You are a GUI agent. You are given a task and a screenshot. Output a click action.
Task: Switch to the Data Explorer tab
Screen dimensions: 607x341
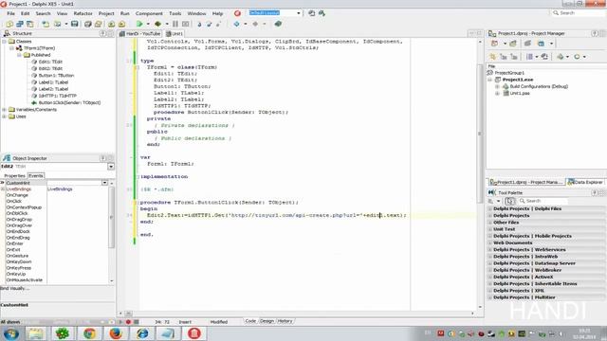click(585, 182)
